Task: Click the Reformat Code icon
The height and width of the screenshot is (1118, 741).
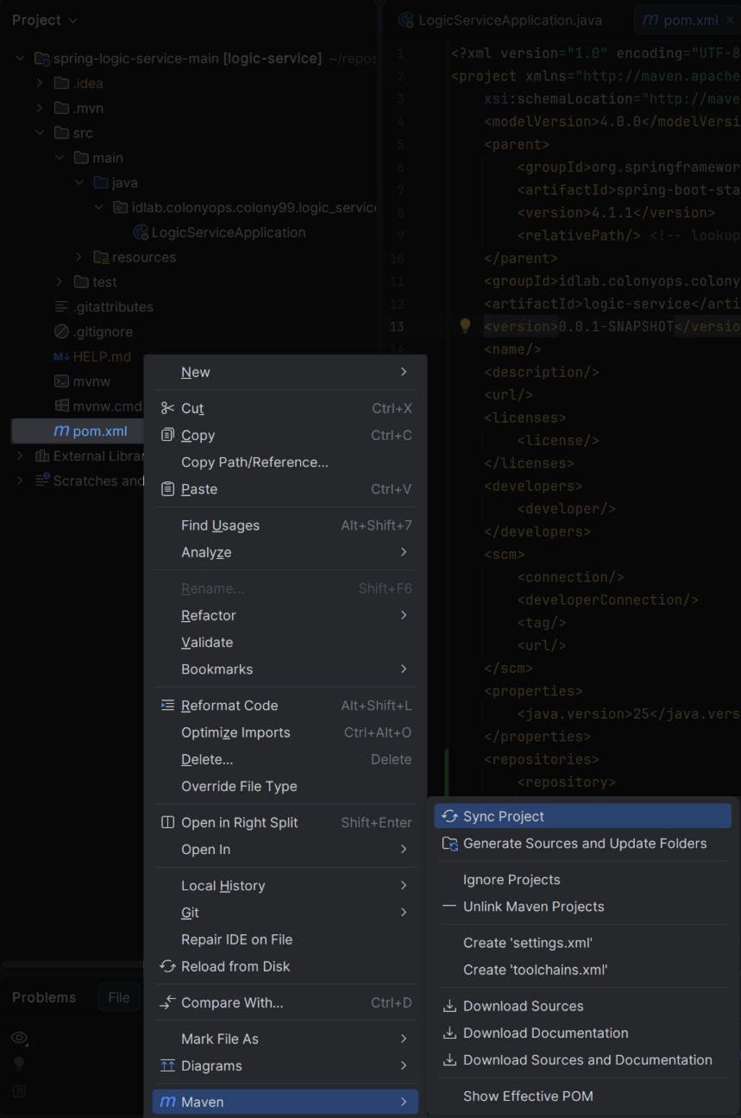Action: click(x=167, y=705)
